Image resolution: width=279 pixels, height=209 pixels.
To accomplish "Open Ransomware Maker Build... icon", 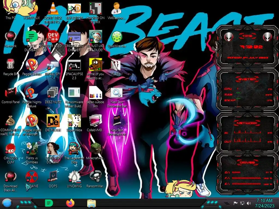I will 74,97.
